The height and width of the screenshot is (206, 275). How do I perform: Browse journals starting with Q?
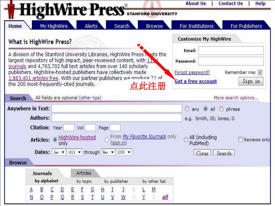62,197
